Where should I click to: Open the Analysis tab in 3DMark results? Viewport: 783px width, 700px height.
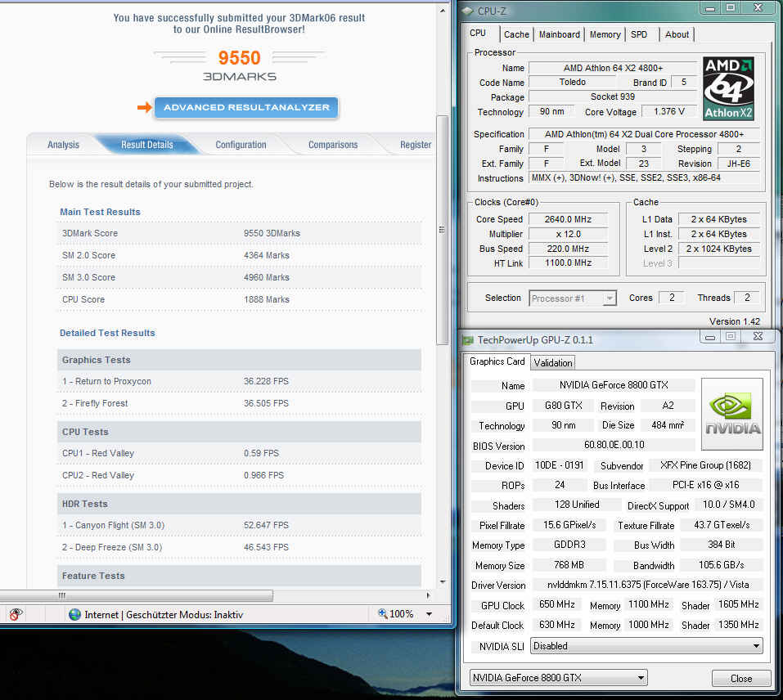(63, 145)
